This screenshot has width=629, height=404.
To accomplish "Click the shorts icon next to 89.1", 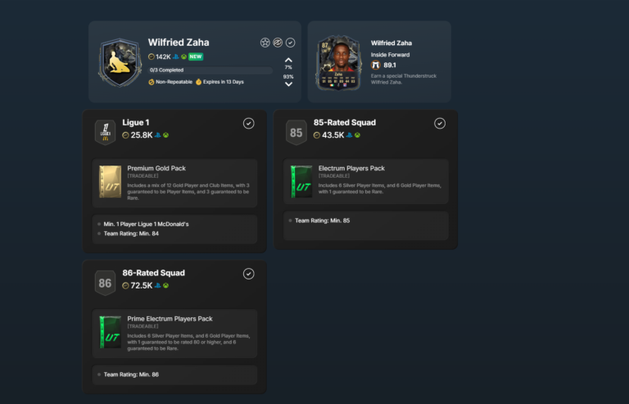I will click(375, 65).
